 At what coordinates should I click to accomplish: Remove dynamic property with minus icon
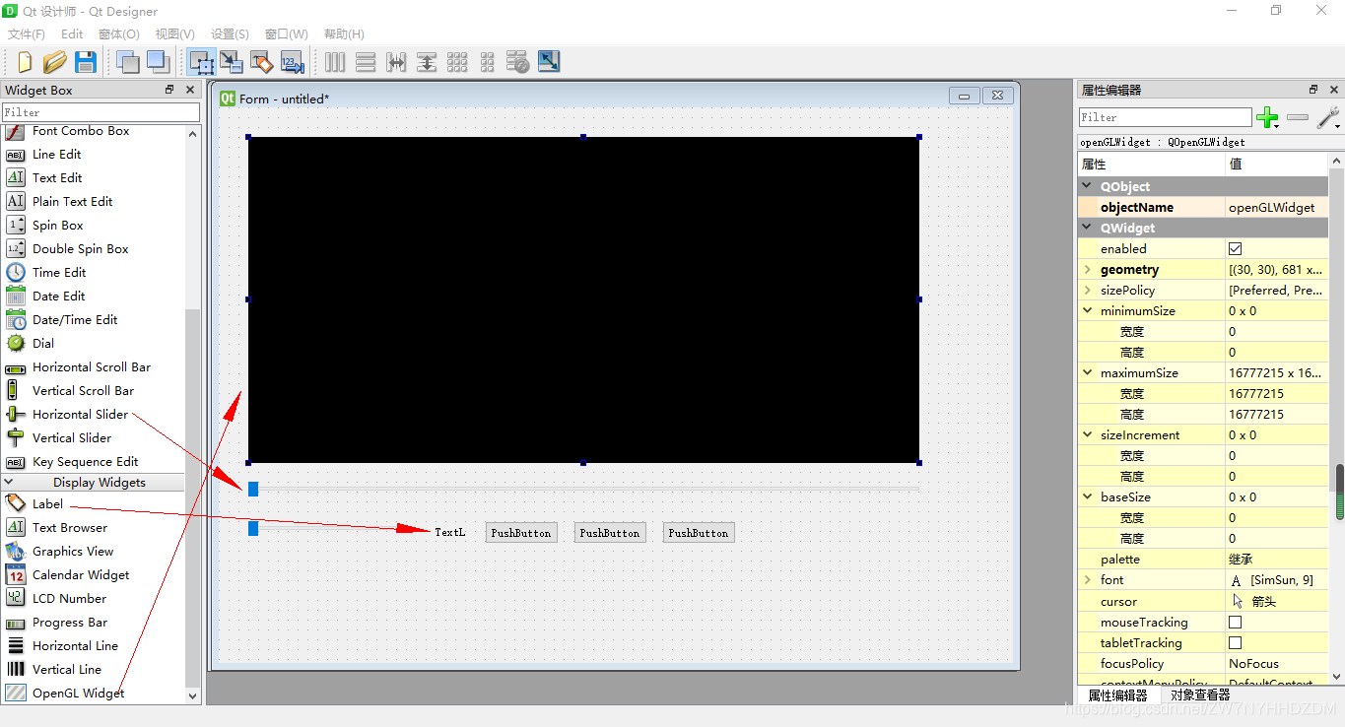pos(1298,117)
